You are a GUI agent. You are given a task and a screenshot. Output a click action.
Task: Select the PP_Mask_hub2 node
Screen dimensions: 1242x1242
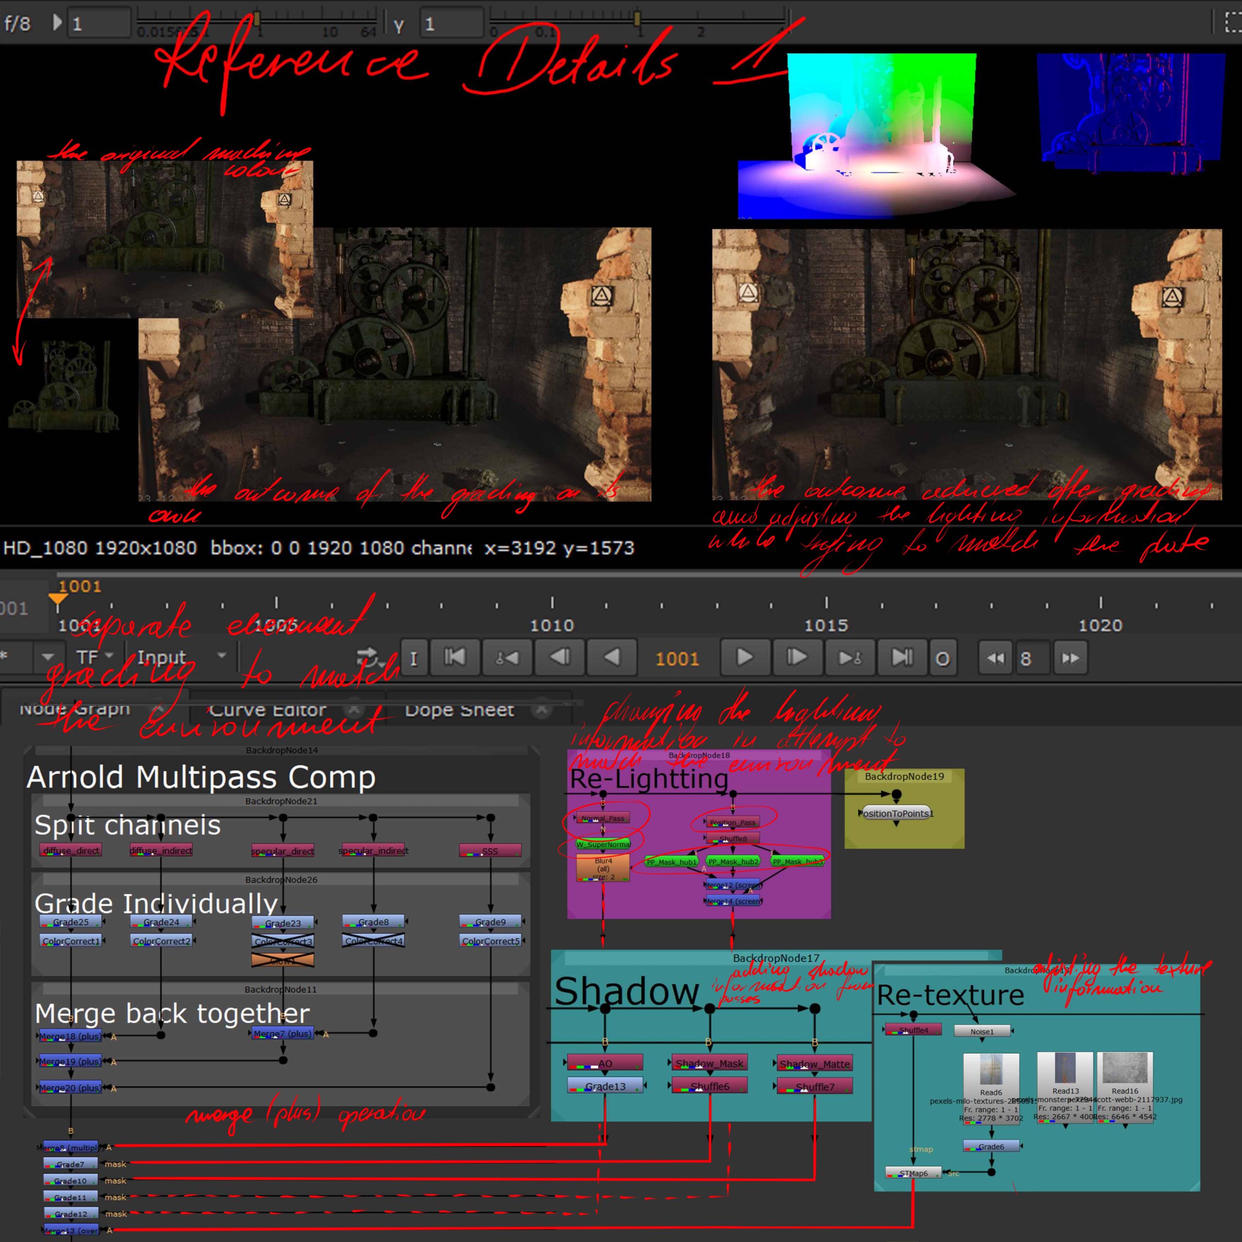(x=733, y=862)
